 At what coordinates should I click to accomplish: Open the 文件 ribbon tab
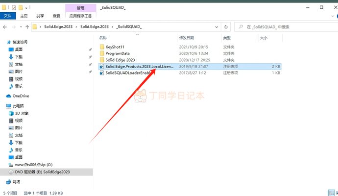[x=8, y=16]
